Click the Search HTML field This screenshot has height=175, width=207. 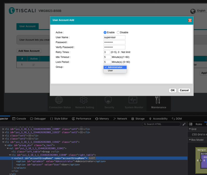coord(161,124)
